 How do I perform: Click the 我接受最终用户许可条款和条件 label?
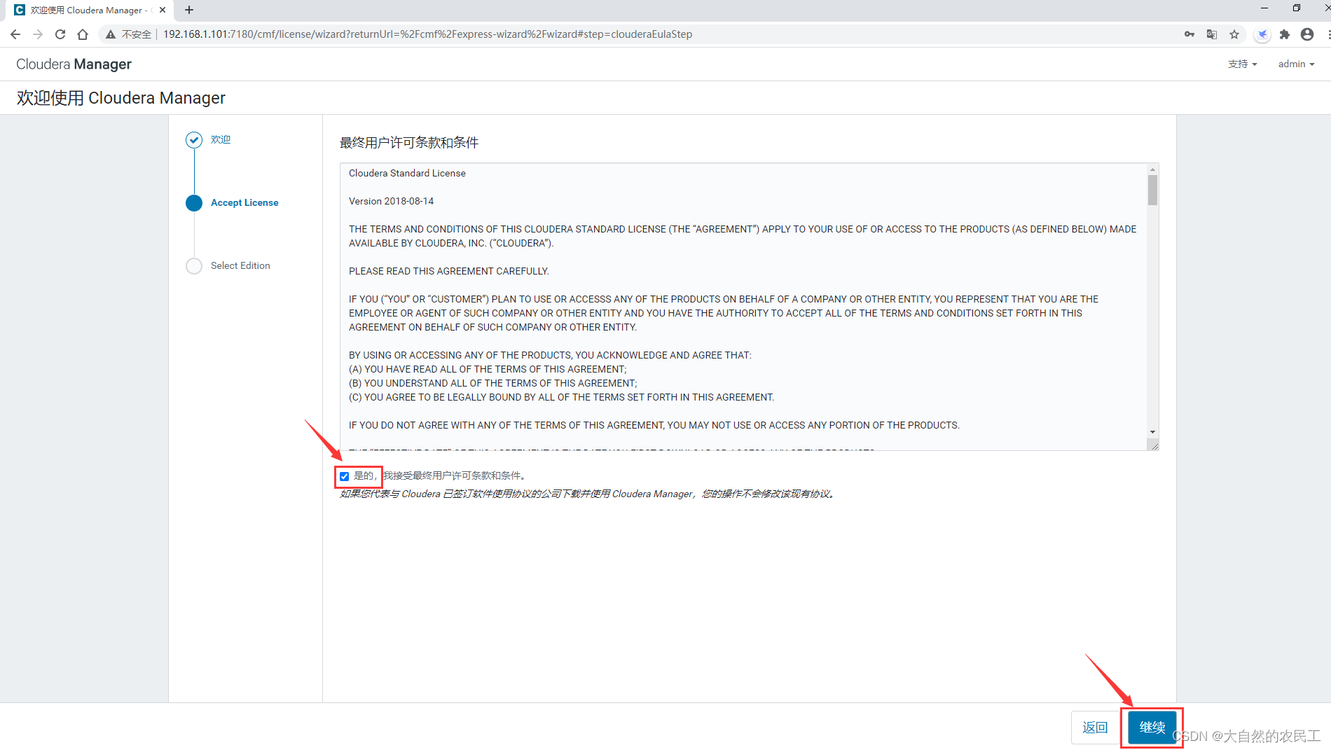pos(455,476)
